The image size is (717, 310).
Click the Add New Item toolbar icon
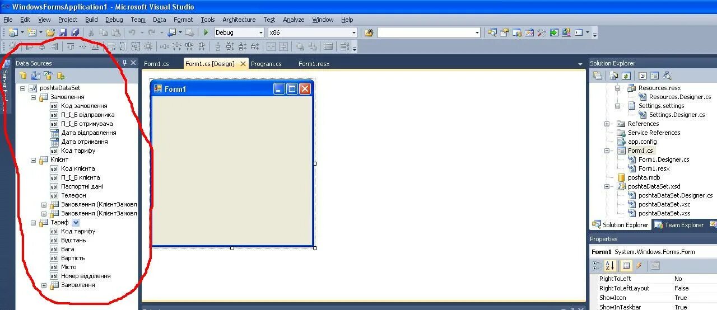coord(32,32)
